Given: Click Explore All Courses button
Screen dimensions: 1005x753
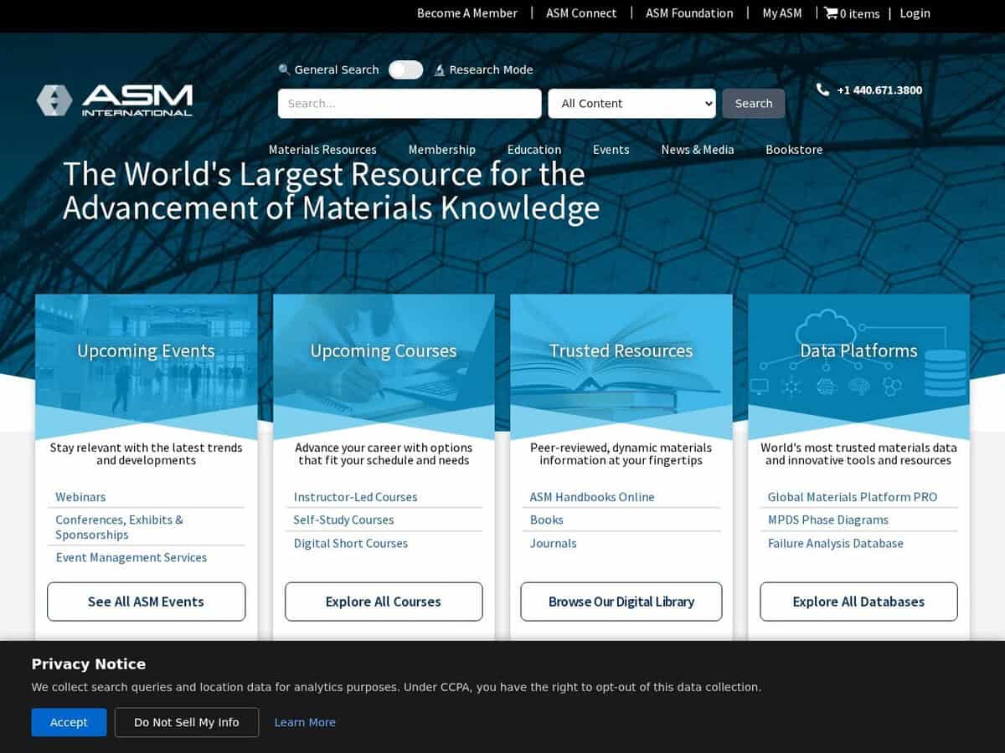Looking at the screenshot, I should pos(384,602).
